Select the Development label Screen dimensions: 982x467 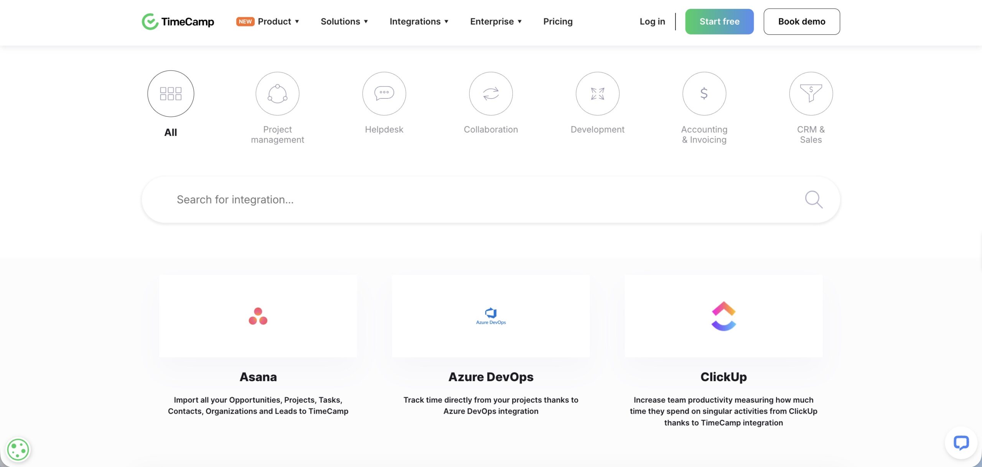pyautogui.click(x=597, y=129)
